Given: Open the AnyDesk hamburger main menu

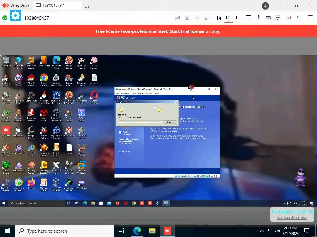Looking at the screenshot, I should point(310,18).
